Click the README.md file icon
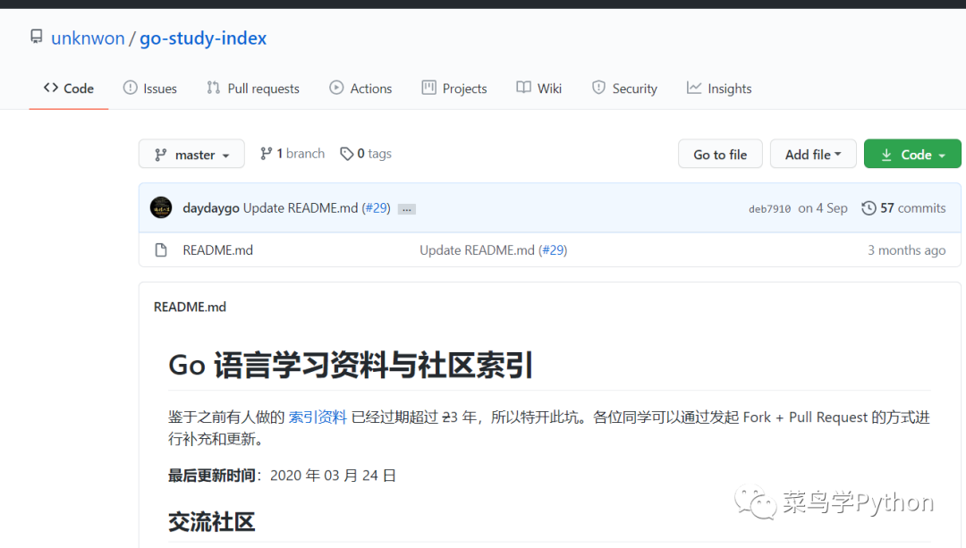The image size is (966, 548). pyautogui.click(x=161, y=250)
